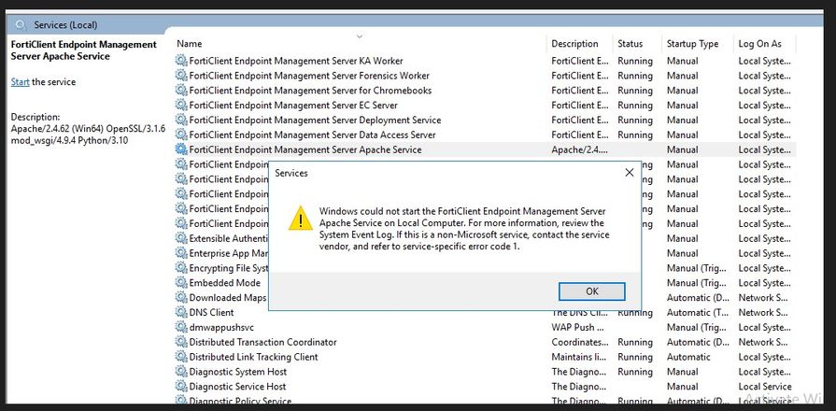This screenshot has width=836, height=411.
Task: Click the Start service link
Action: click(x=20, y=82)
